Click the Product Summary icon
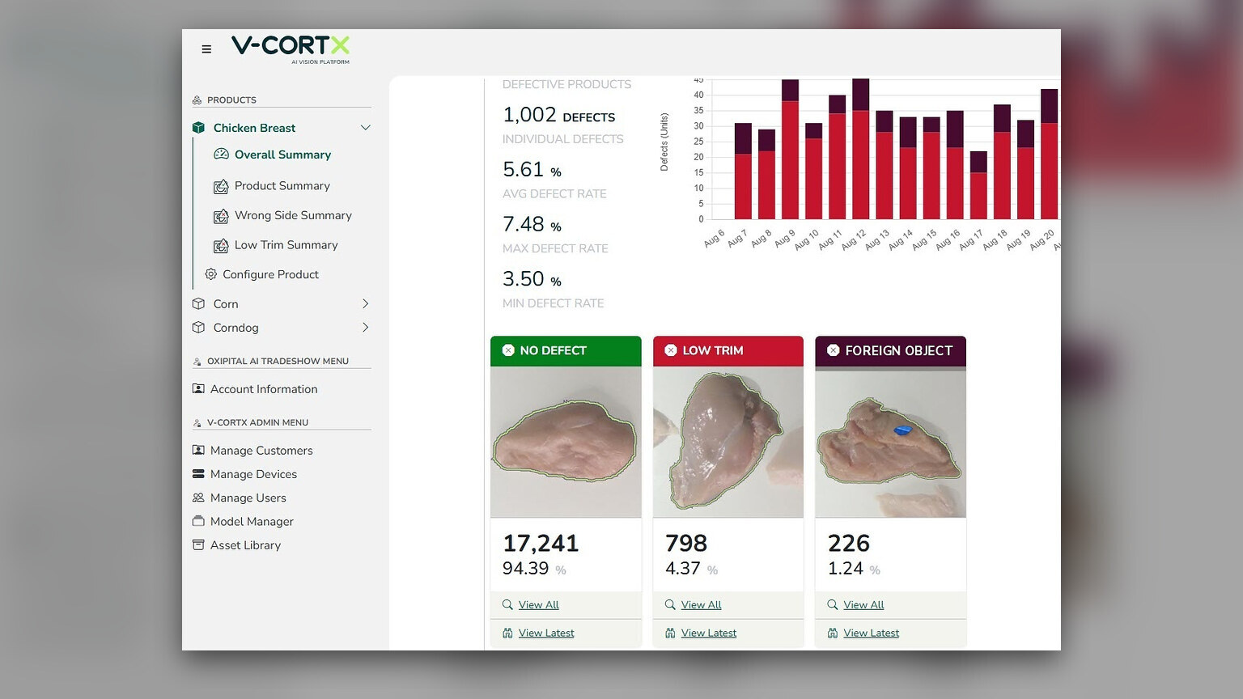The image size is (1243, 699). point(221,187)
